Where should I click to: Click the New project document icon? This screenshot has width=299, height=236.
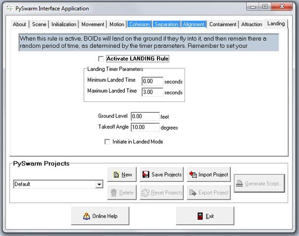[x=116, y=175]
